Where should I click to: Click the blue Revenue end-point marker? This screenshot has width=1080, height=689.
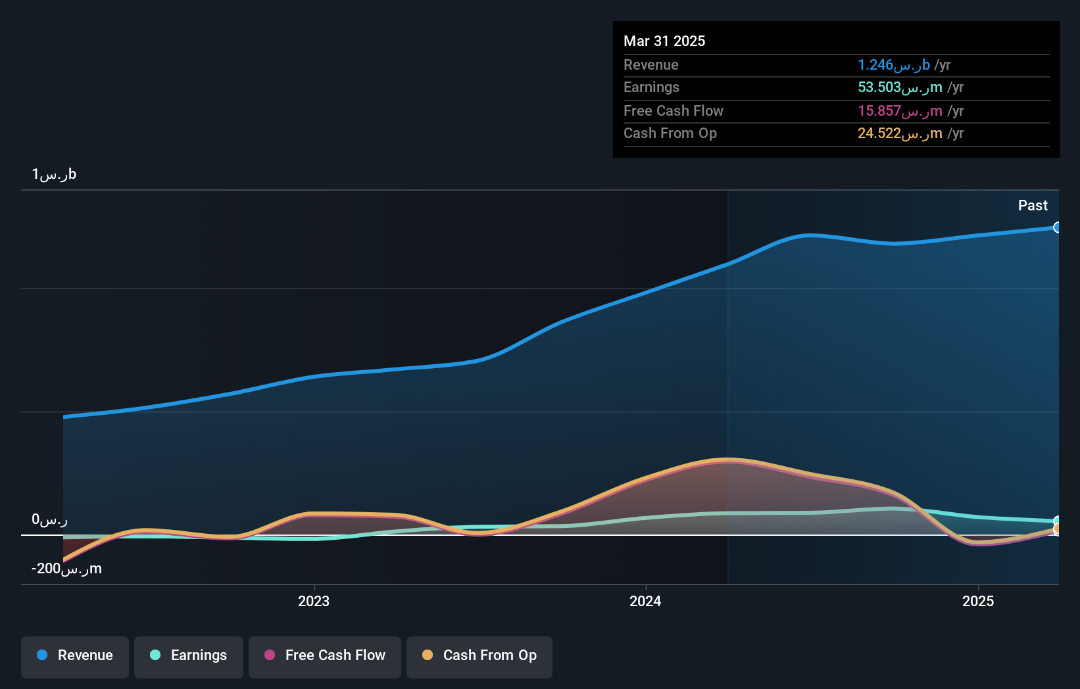1057,227
